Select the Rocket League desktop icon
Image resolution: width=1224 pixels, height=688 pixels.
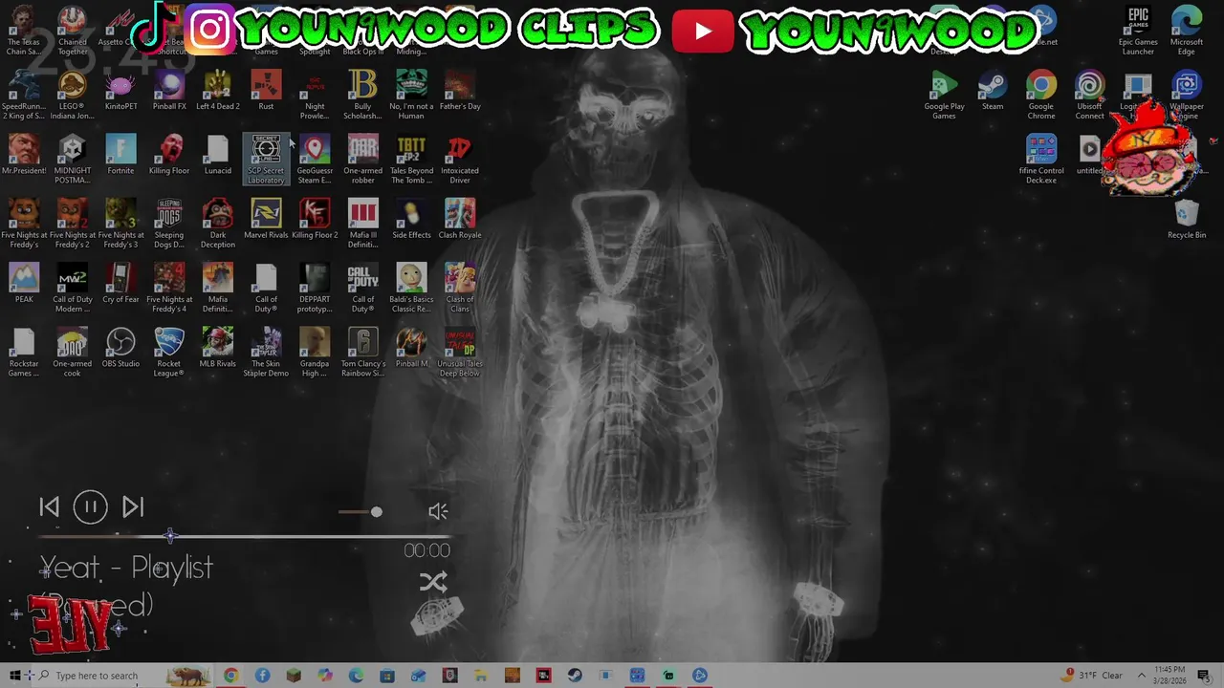(x=169, y=352)
